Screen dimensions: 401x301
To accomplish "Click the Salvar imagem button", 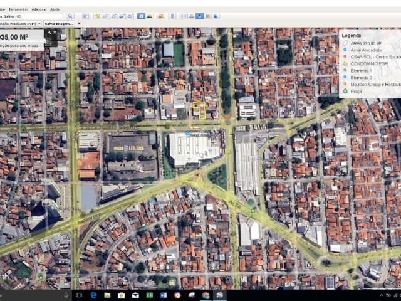I will (x=59, y=24).
